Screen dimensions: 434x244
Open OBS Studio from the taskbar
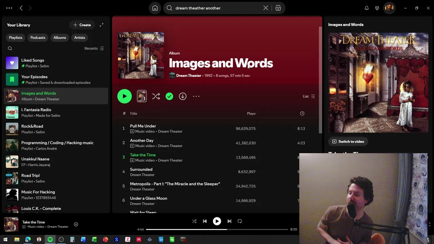pos(61,240)
